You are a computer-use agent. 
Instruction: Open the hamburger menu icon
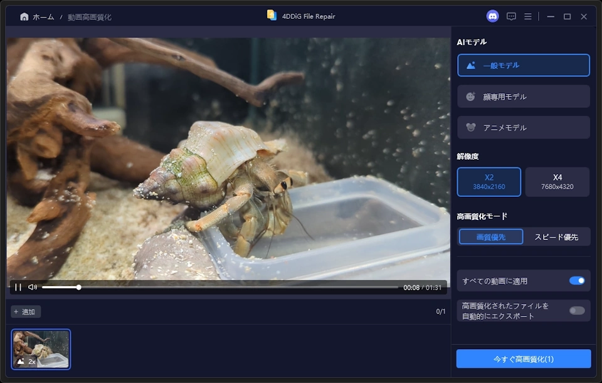point(528,16)
